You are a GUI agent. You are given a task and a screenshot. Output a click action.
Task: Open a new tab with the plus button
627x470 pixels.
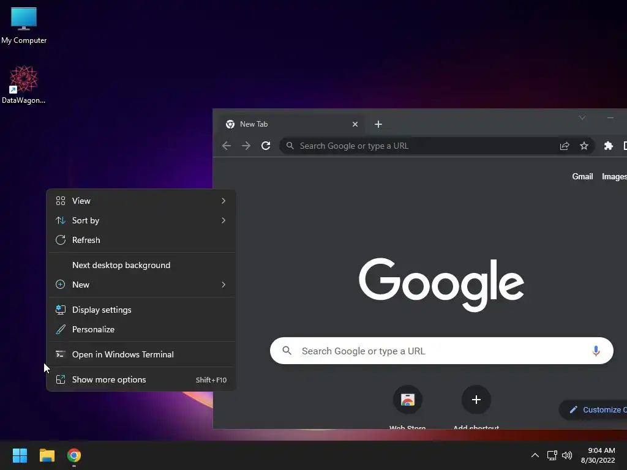click(378, 124)
